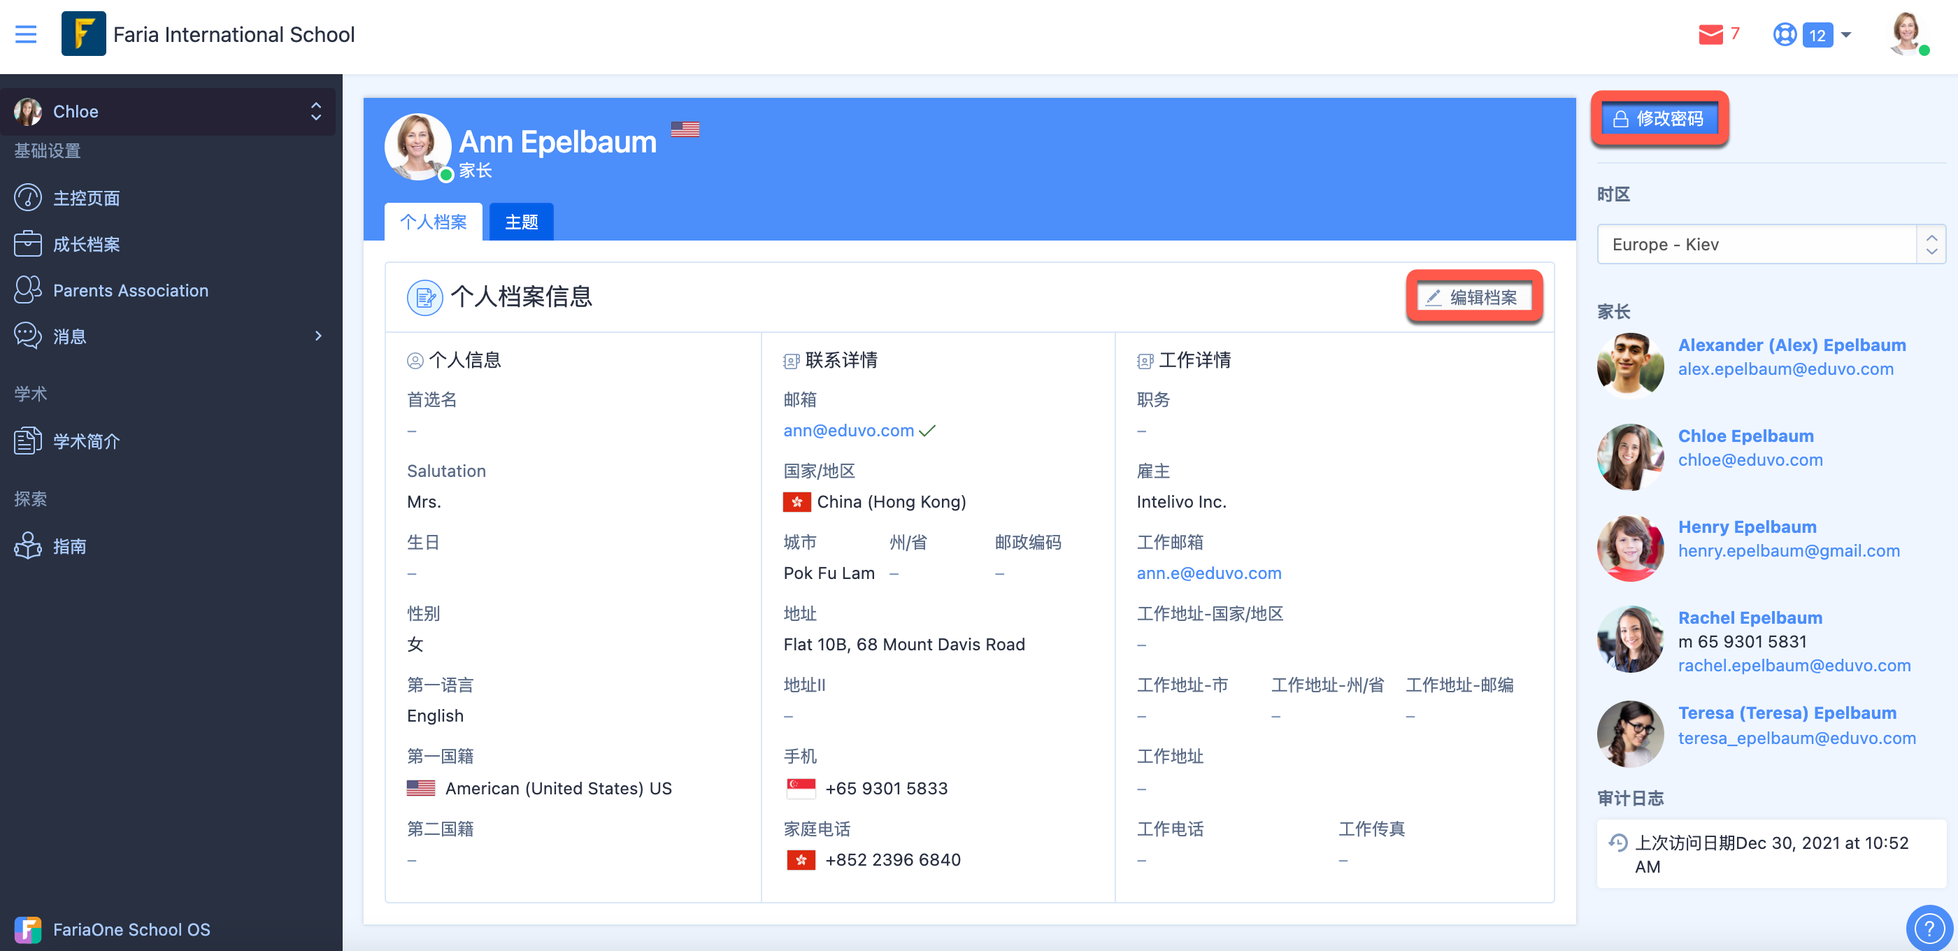The width and height of the screenshot is (1958, 951).
Task: Open 学术简介 in the sidebar
Action: coord(86,441)
